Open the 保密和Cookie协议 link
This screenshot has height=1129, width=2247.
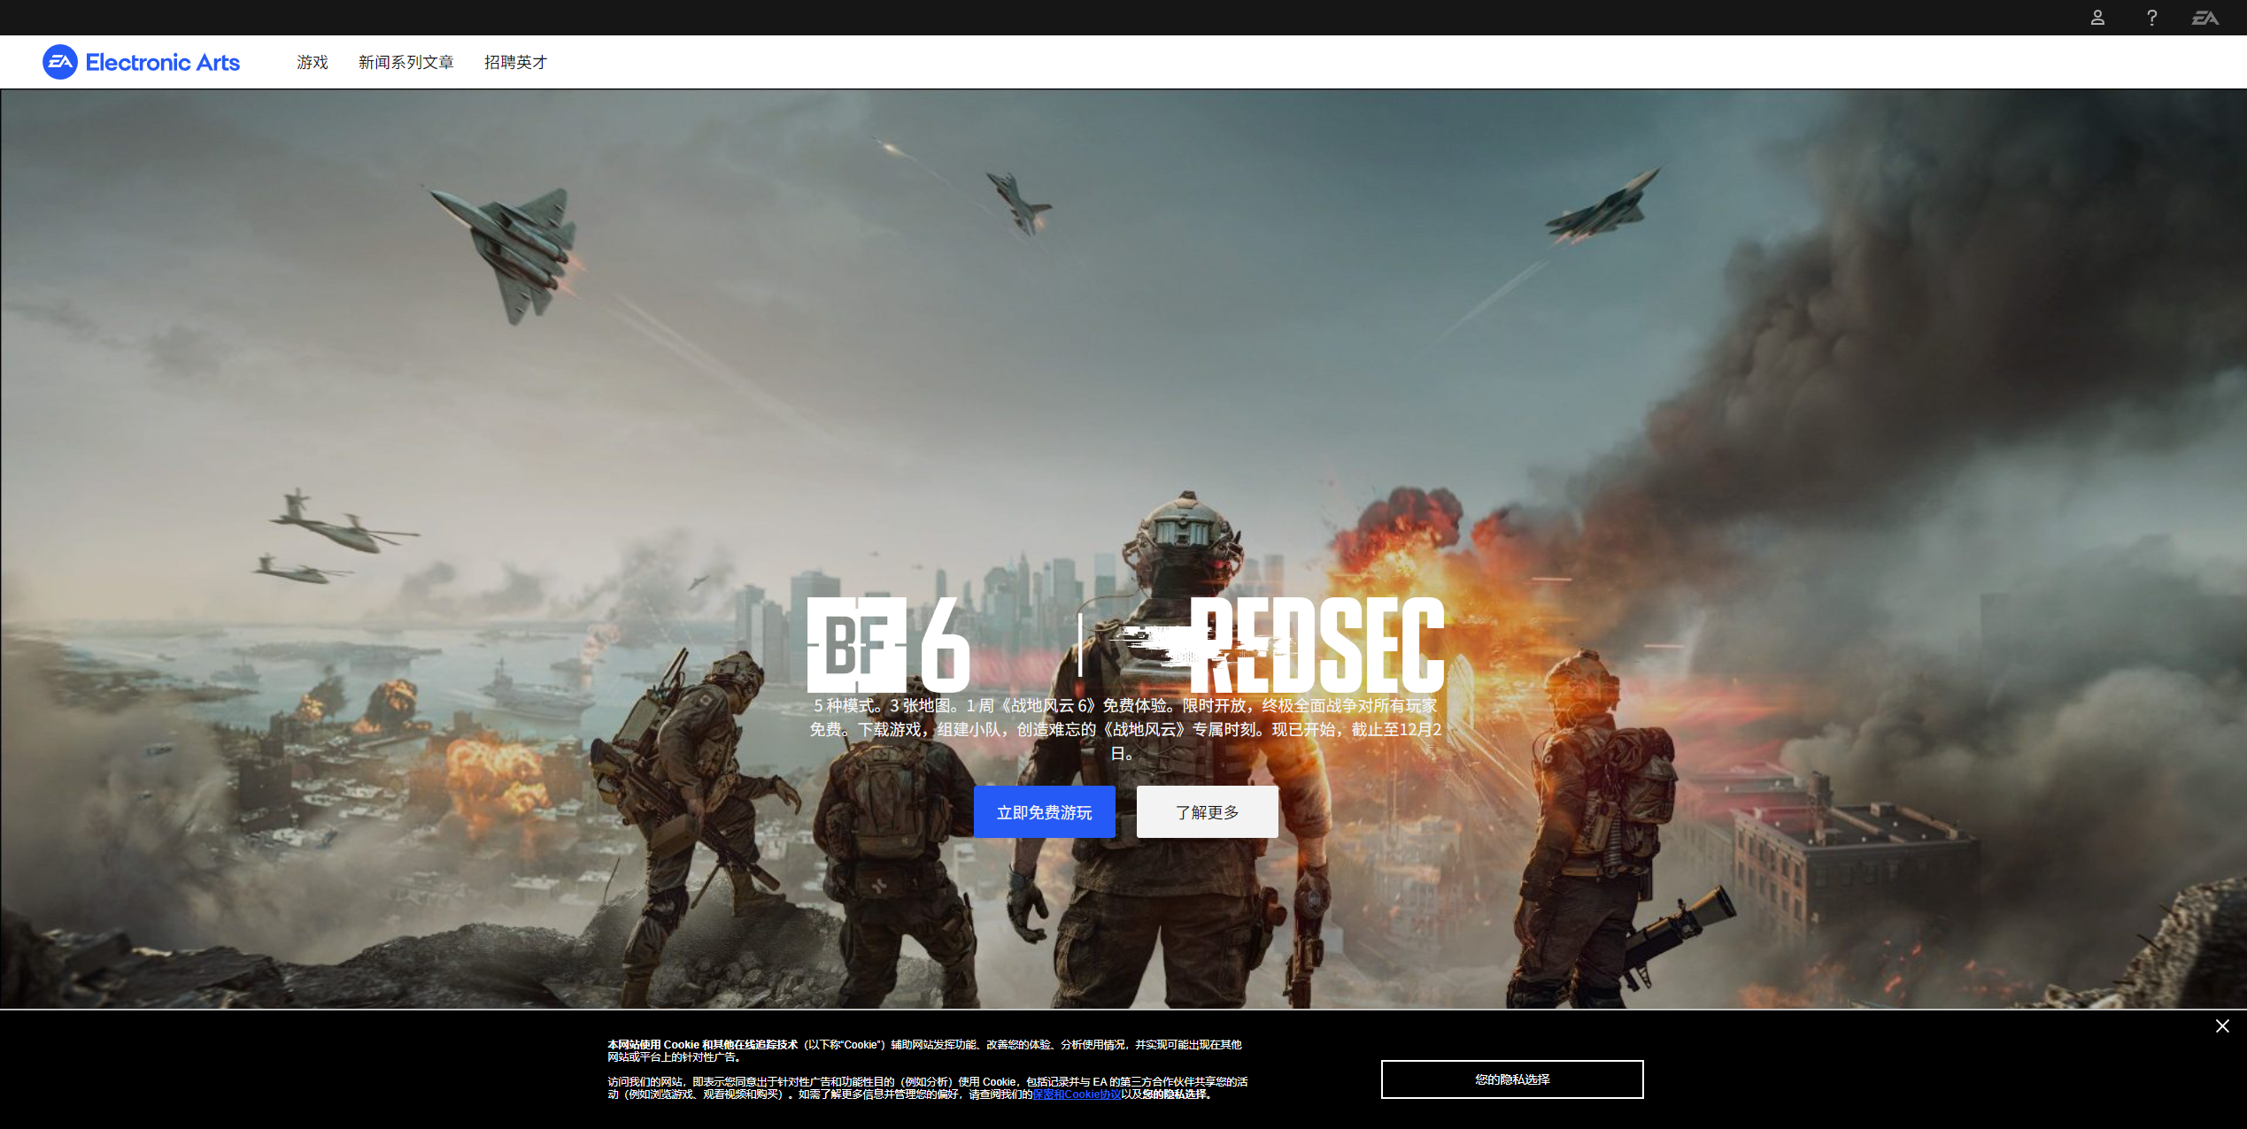coord(1077,1095)
